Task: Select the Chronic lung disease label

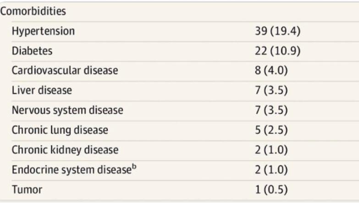Action: (x=60, y=130)
